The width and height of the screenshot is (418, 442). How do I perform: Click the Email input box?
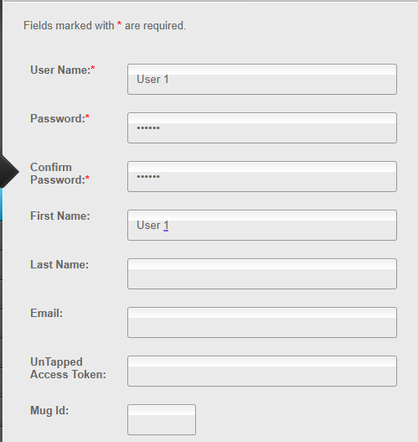[262, 322]
